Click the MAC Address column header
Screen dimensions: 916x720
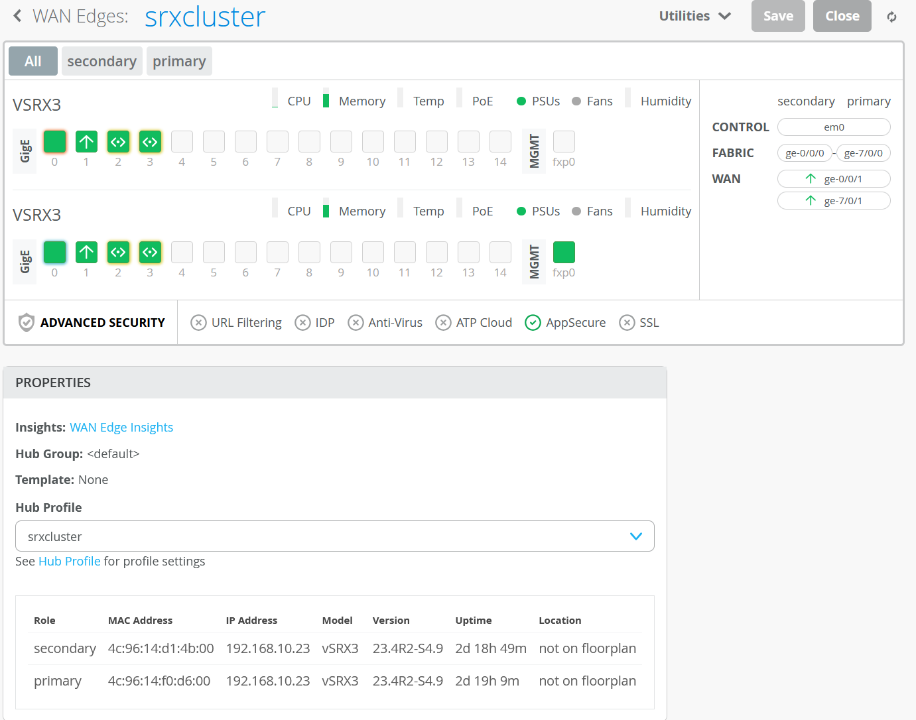(x=140, y=620)
